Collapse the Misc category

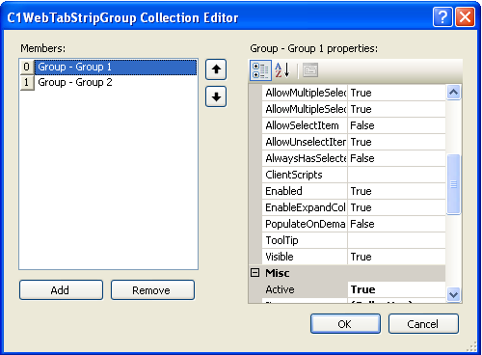click(x=254, y=273)
